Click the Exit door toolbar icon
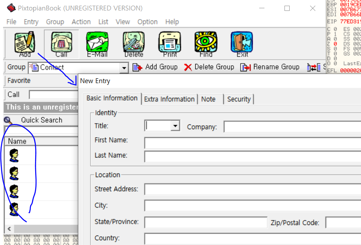361x245 pixels. [x=242, y=44]
